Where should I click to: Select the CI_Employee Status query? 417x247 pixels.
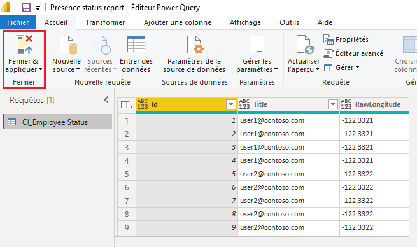coord(57,122)
